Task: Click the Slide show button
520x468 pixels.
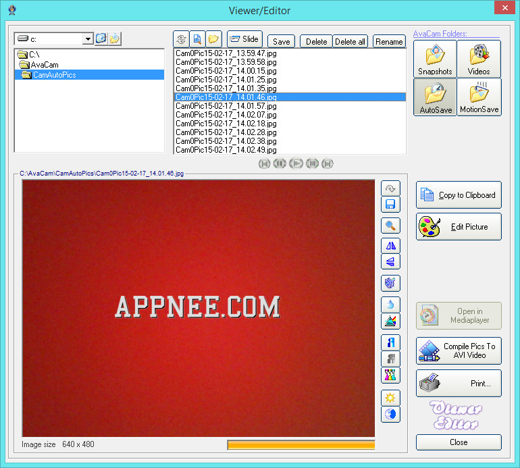Action: (244, 39)
